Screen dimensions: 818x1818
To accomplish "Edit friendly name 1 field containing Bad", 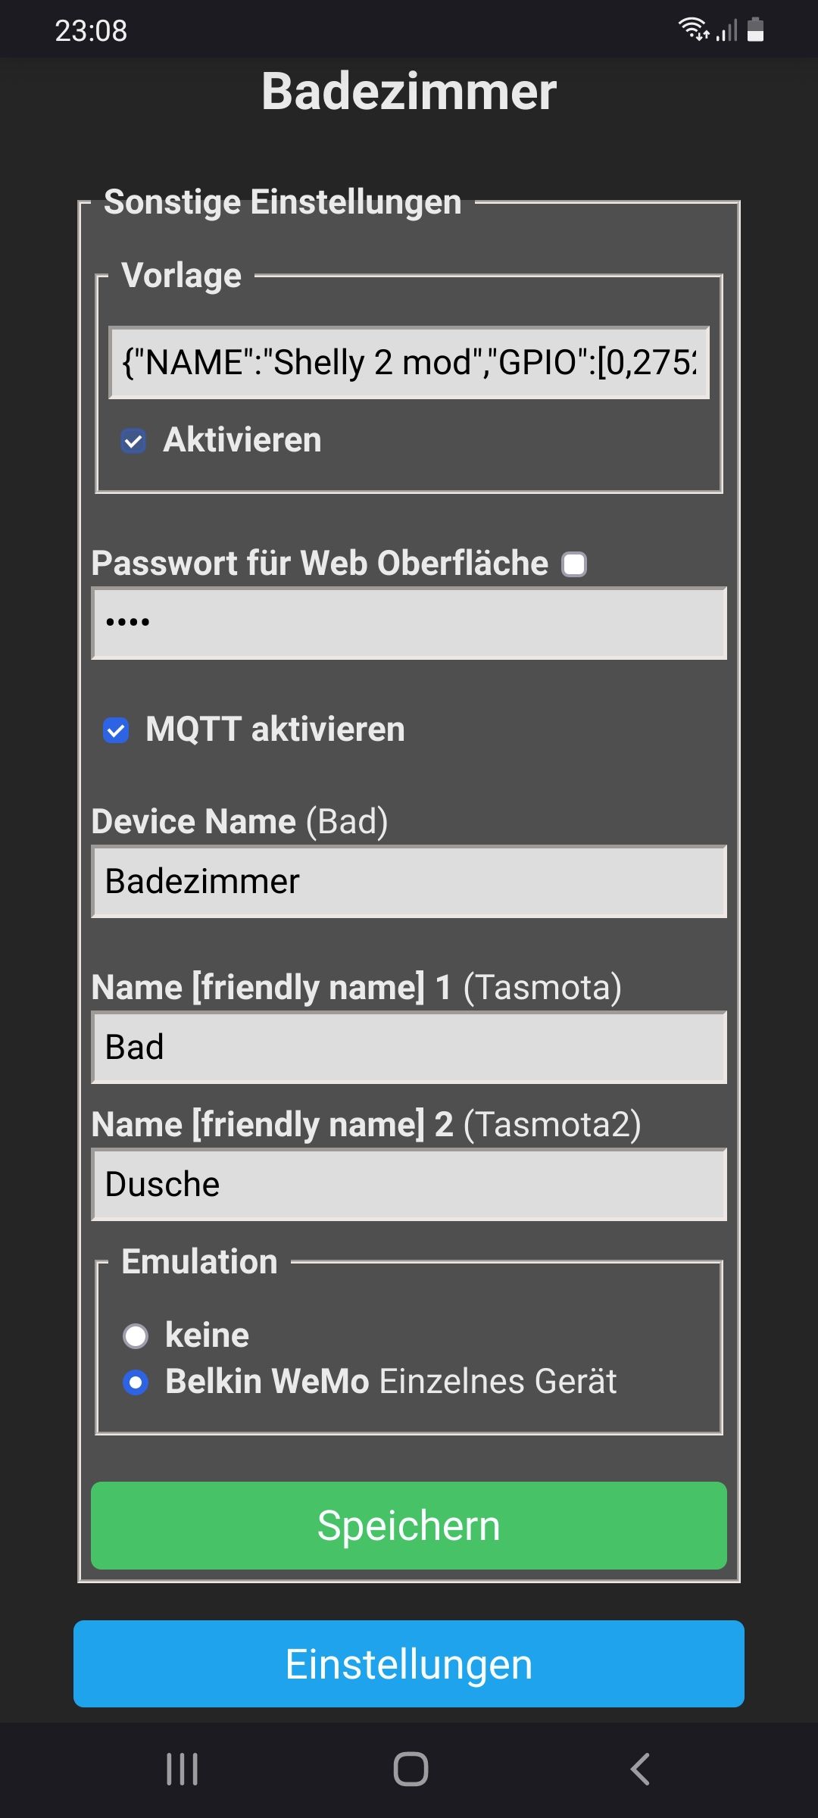I will pos(409,1048).
